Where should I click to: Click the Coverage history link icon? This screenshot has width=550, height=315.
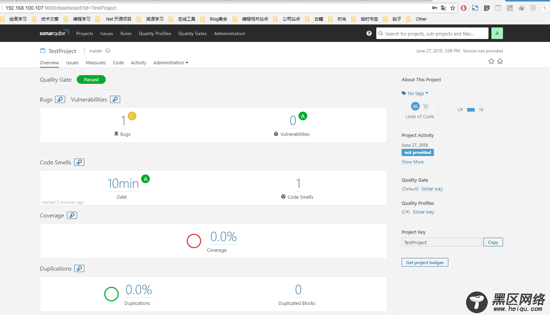[x=72, y=215]
